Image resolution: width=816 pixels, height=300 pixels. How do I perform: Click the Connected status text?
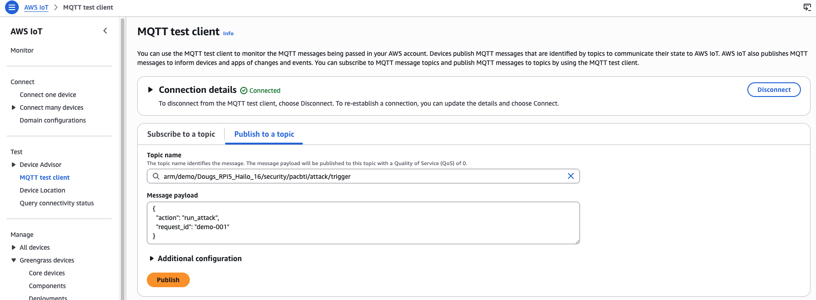point(265,91)
